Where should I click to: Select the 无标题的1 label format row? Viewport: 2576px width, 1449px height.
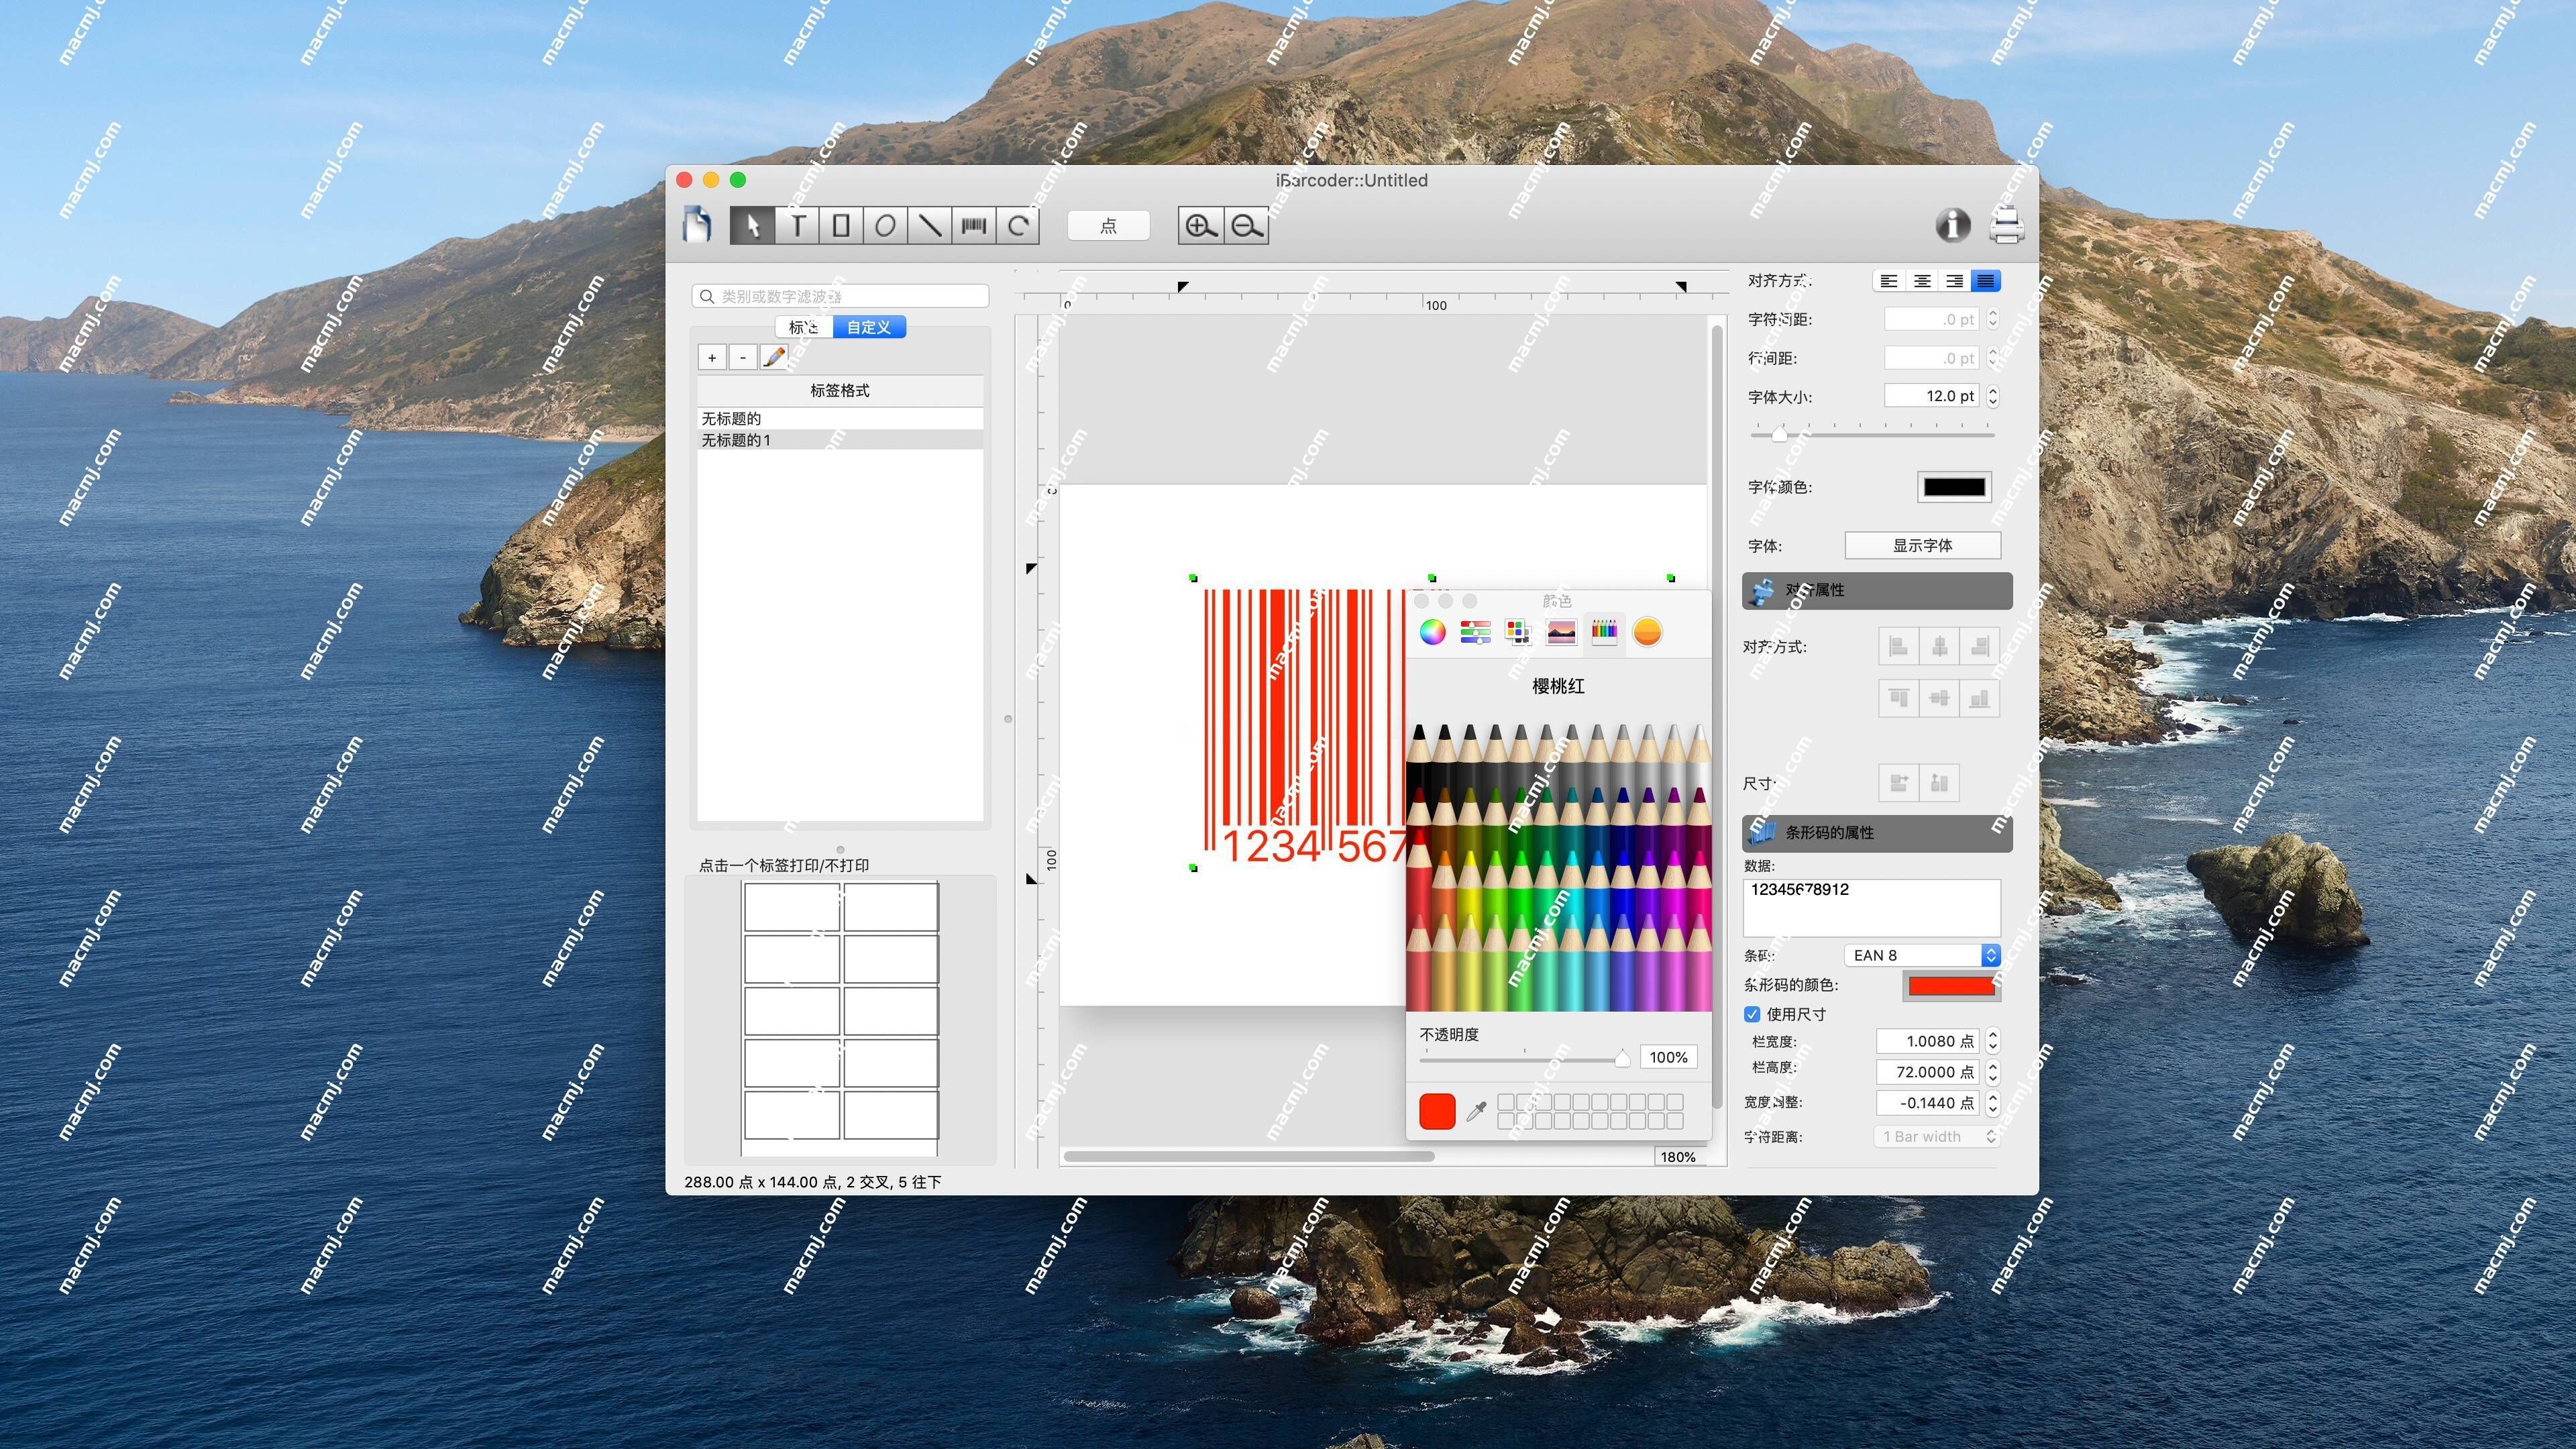[x=840, y=440]
